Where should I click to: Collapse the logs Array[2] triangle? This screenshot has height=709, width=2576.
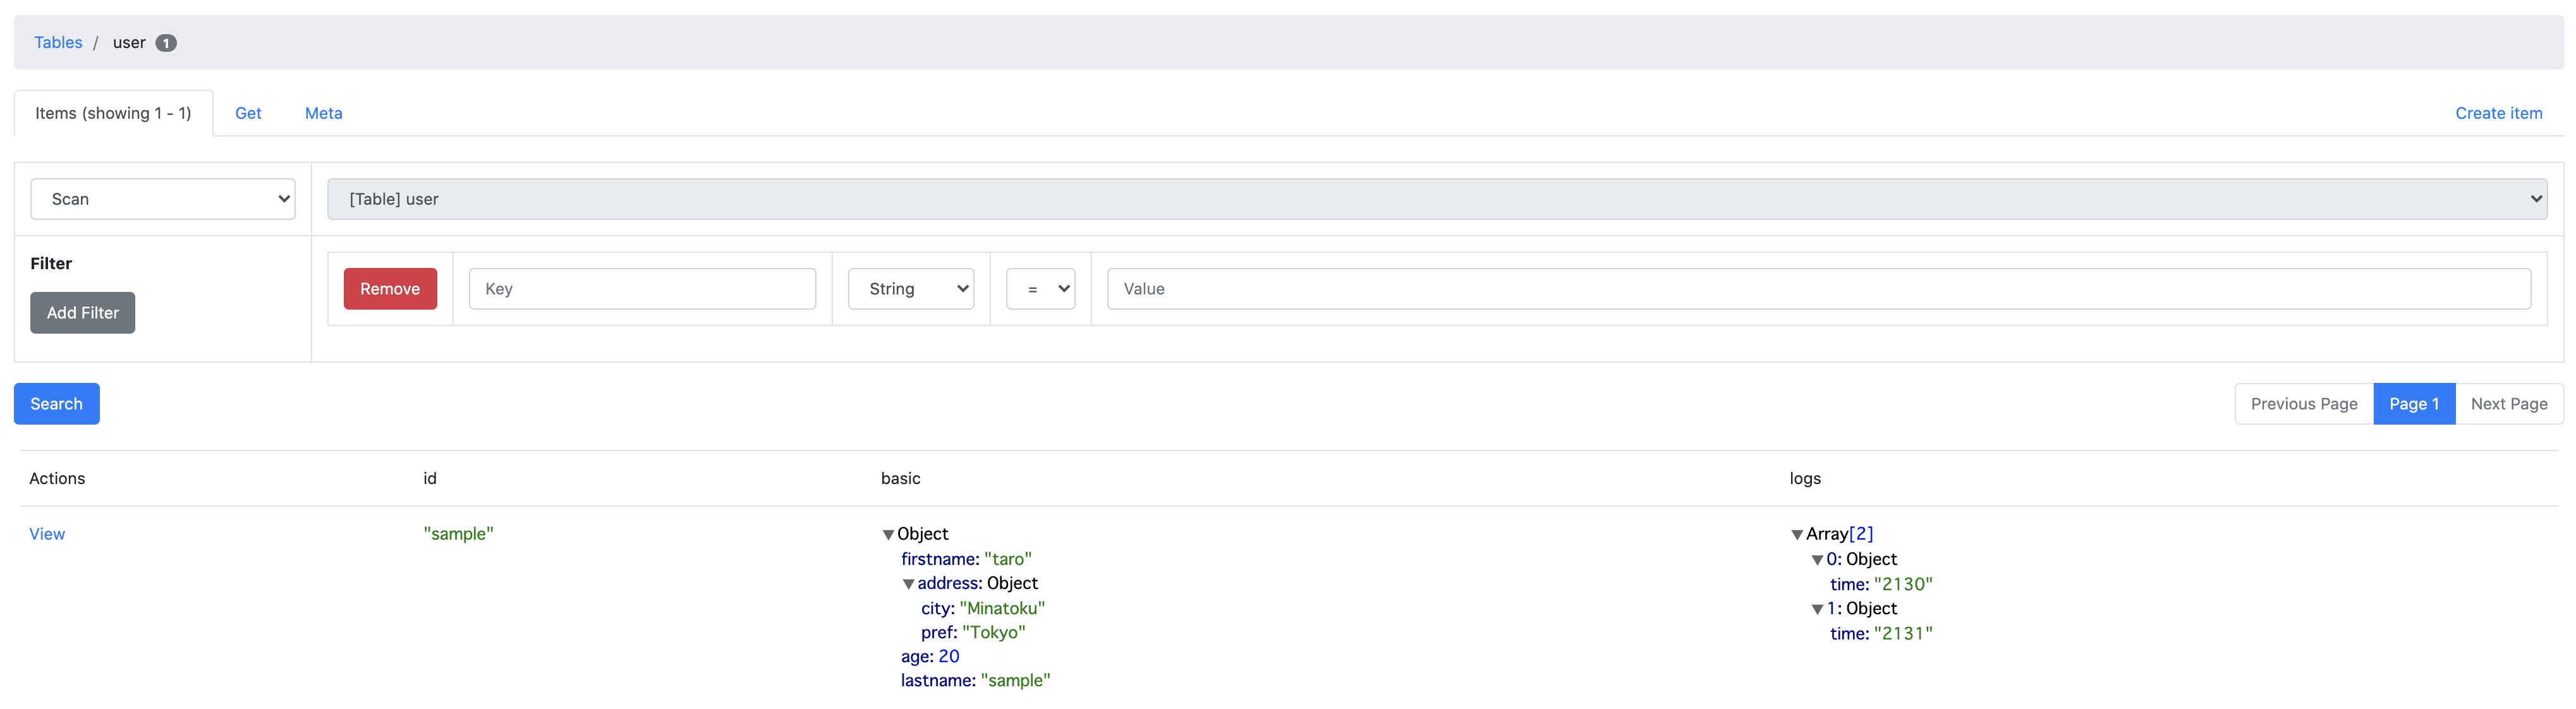[x=1797, y=535]
